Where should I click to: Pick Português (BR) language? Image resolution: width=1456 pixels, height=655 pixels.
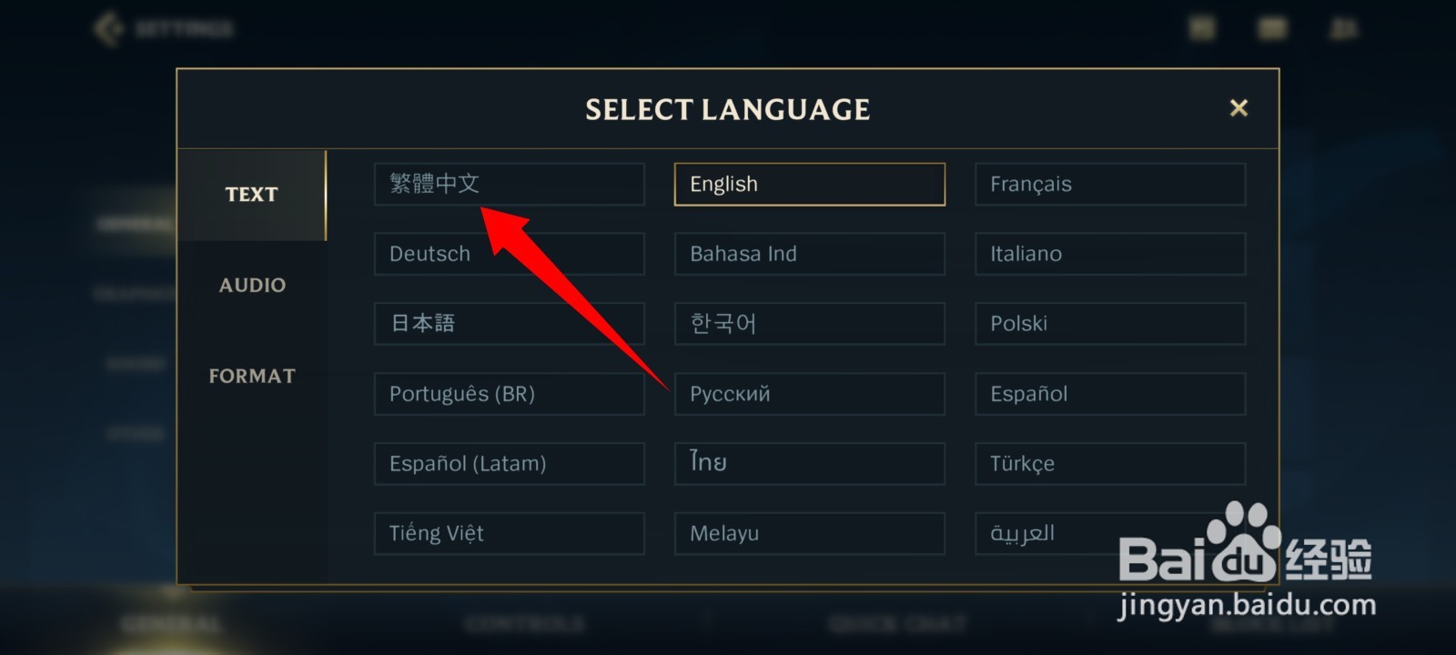(509, 394)
